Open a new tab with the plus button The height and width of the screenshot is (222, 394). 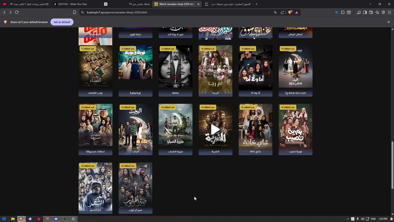256,4
